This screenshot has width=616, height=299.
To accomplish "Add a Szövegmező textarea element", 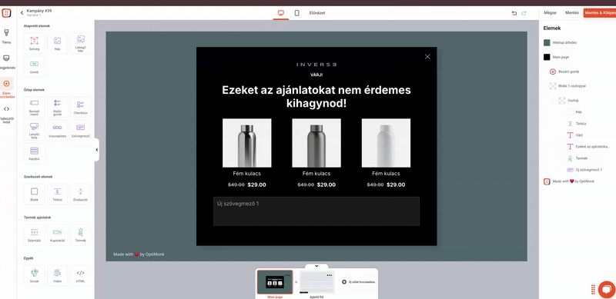I will click(81, 130).
